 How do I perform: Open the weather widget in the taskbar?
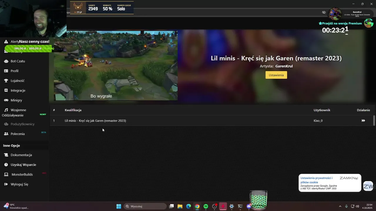[x=16, y=206]
